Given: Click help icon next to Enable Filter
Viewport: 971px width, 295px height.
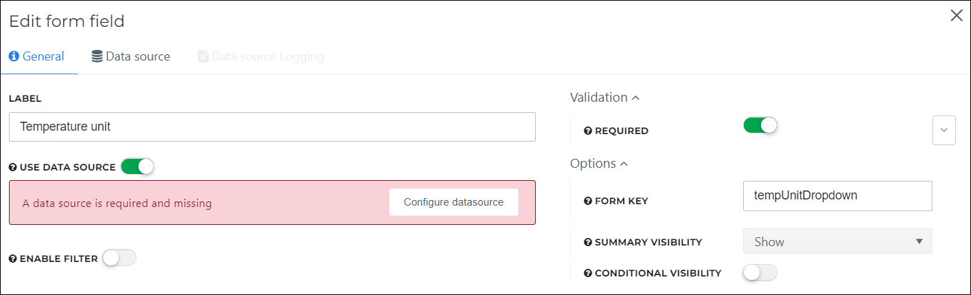Looking at the screenshot, I should click(x=12, y=259).
